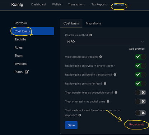The width and height of the screenshot is (149, 135).
Task: Open the HIFO cost basis method dropdown
Action: coord(106,42)
